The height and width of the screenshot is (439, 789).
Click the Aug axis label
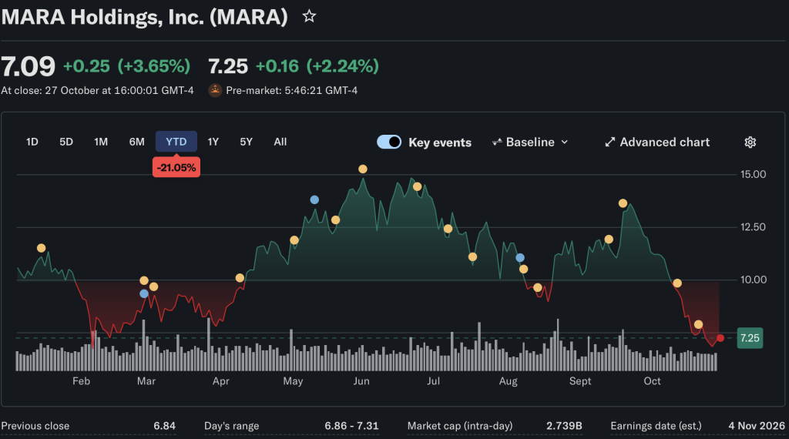click(x=509, y=381)
